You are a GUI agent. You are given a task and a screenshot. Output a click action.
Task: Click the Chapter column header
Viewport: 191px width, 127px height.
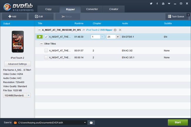tap(97, 23)
